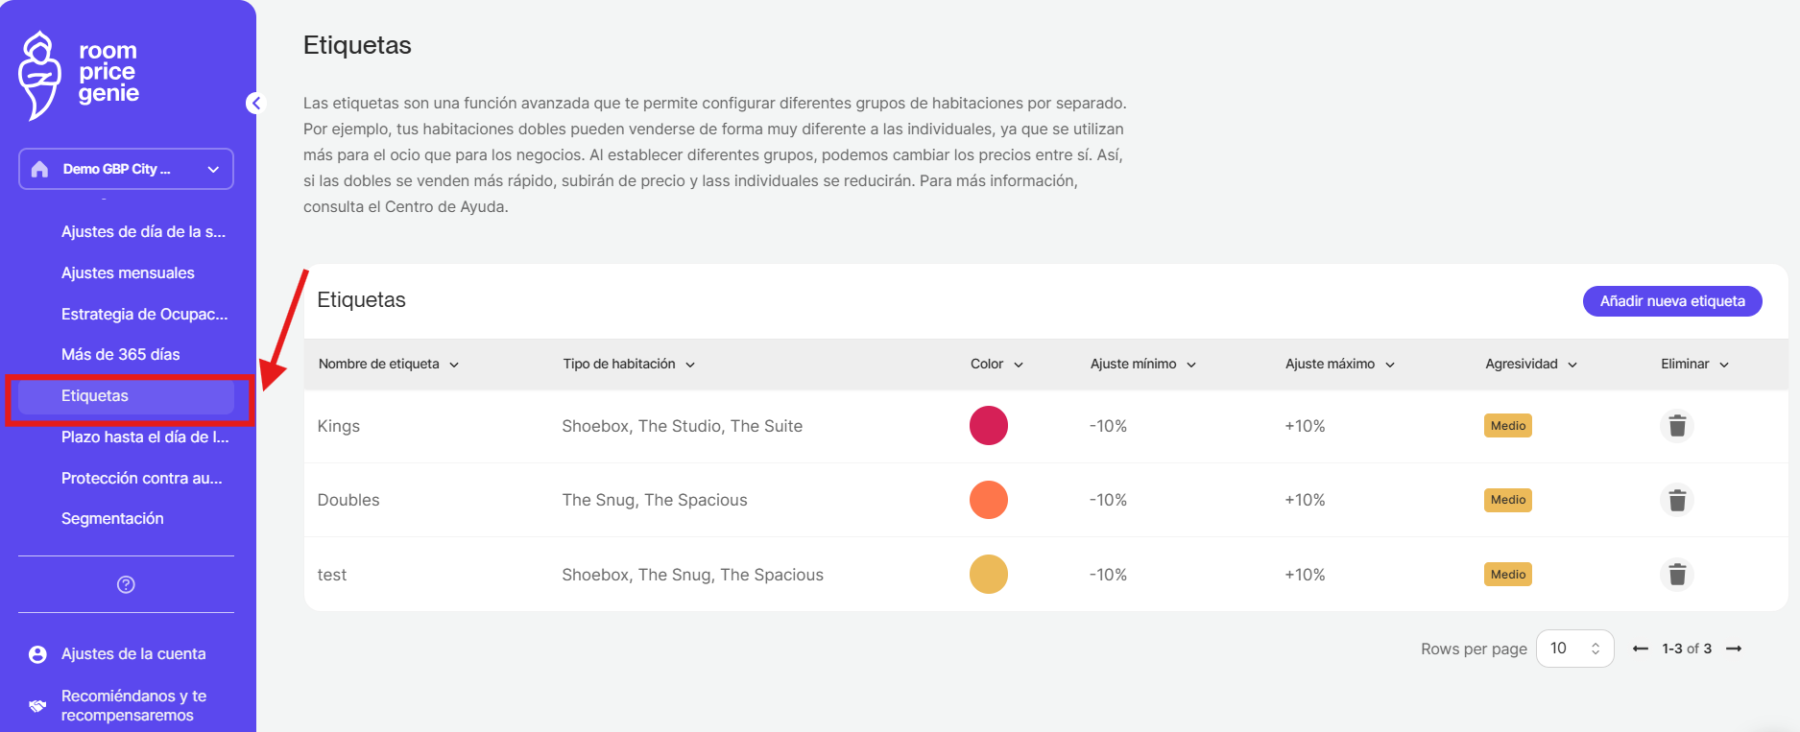Collapse the sidebar with the chevron arrow
Screen dimensions: 1800x732
coord(255,103)
